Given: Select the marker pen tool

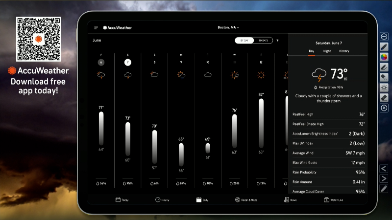Looking at the screenshot, I should [384, 67].
